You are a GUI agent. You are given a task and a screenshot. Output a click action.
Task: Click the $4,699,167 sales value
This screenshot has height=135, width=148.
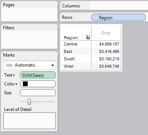point(109,44)
